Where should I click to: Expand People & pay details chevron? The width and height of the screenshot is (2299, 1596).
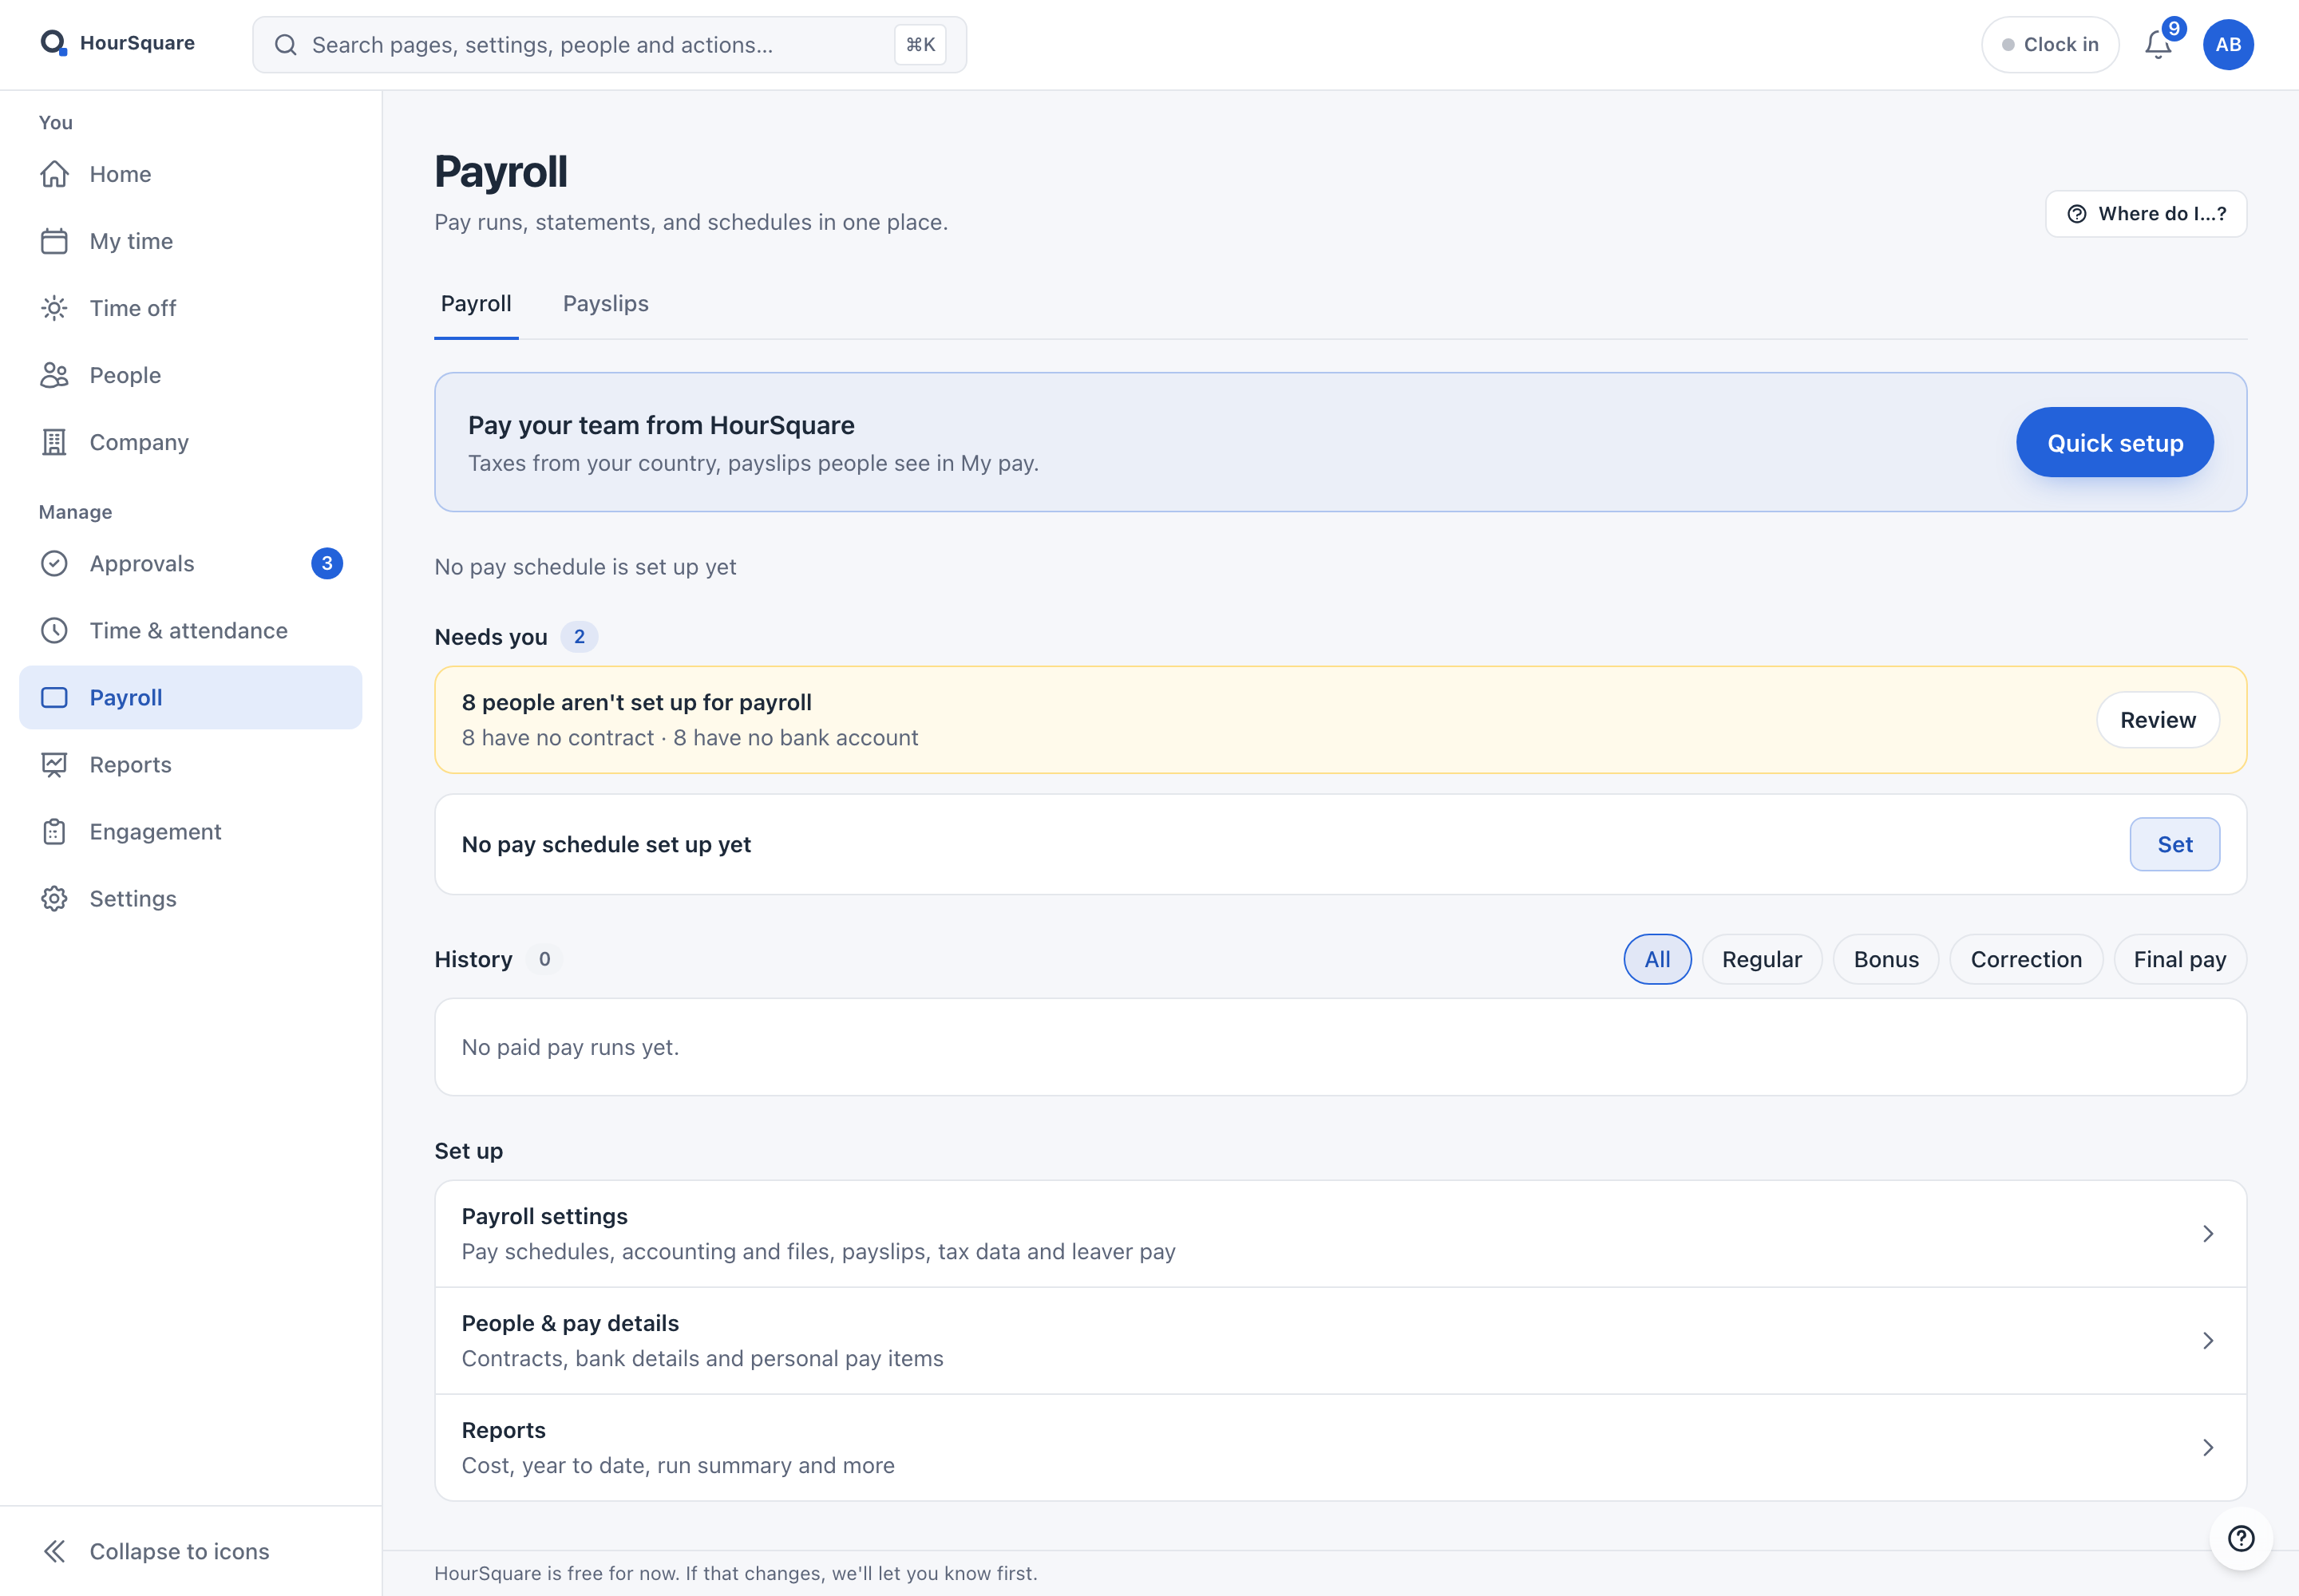[2208, 1341]
